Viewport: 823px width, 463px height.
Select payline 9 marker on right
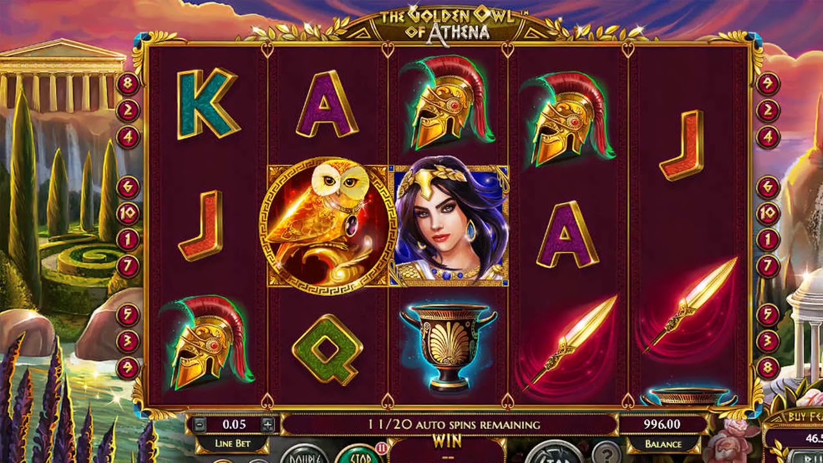coord(768,84)
